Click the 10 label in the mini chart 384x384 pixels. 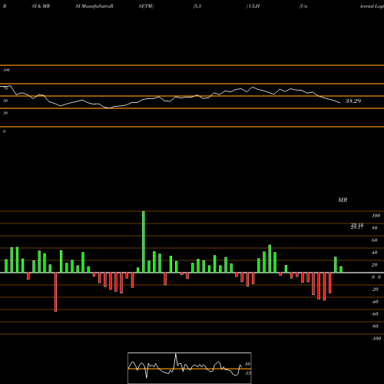click(247, 364)
